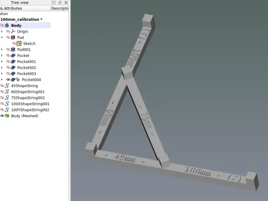The image size is (268, 201).
Task: Select the 100YShapeString002 label
Action: tap(30, 110)
